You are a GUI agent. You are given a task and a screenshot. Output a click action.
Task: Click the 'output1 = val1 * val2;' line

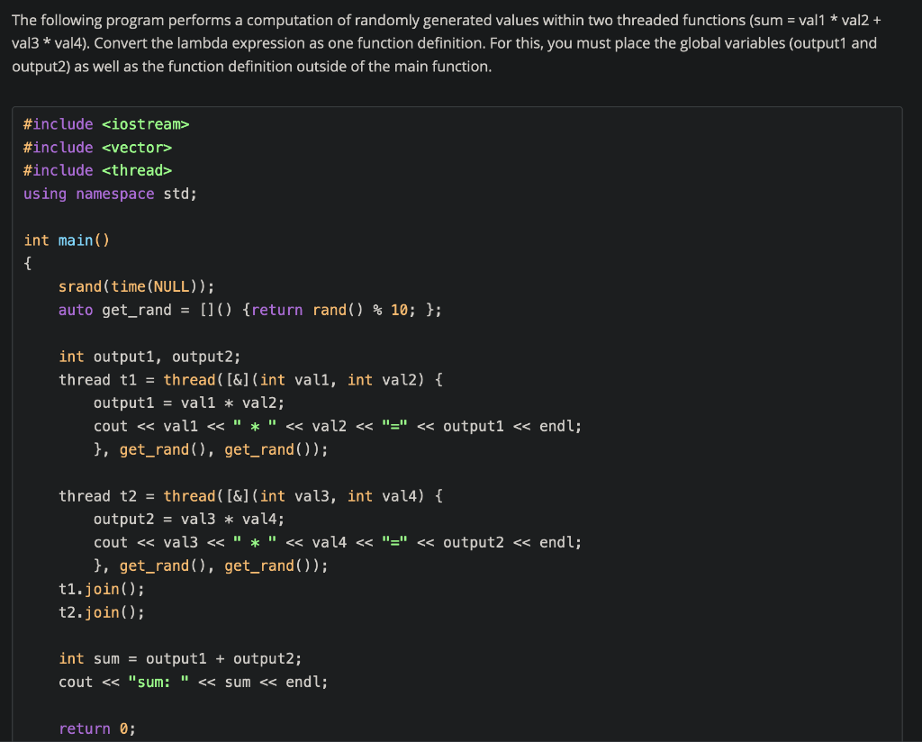[189, 403]
